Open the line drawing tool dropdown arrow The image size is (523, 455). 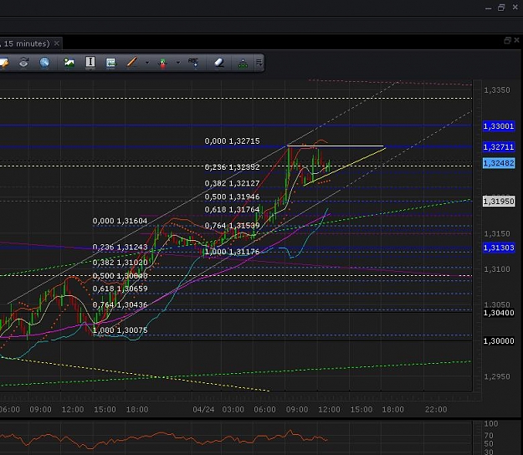click(x=147, y=63)
